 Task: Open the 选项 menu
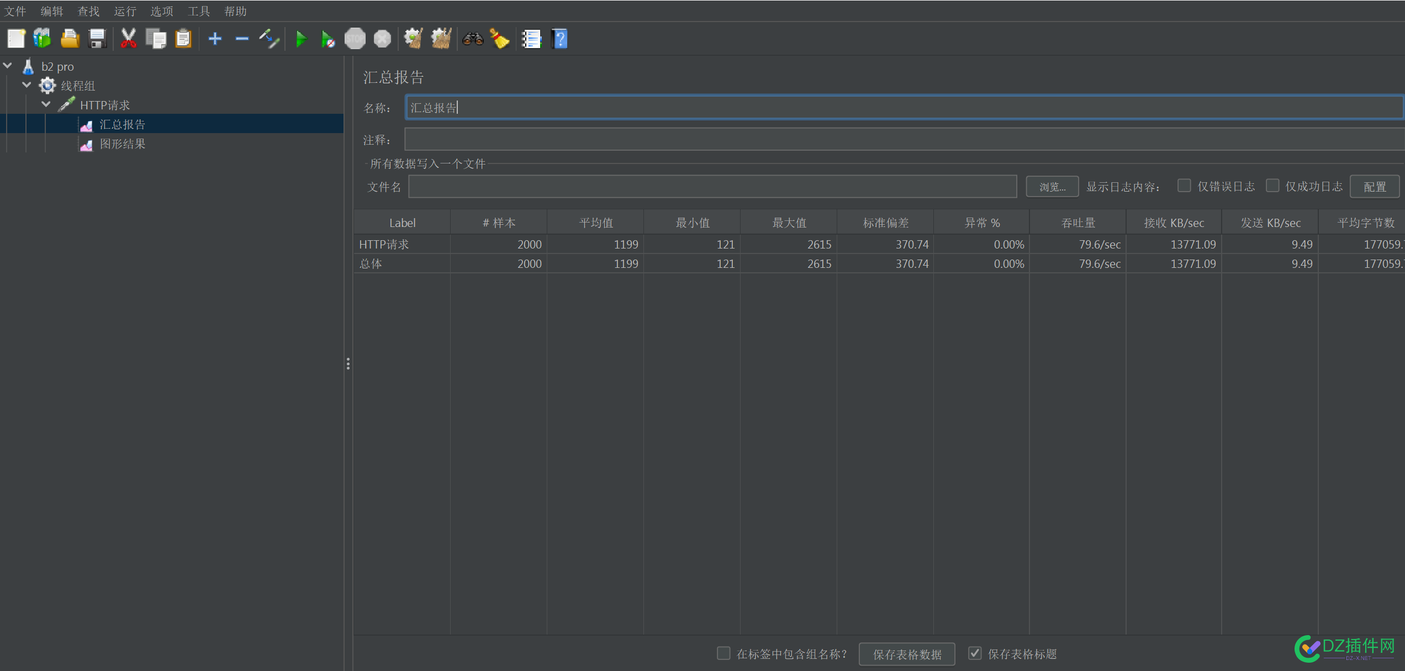point(162,11)
